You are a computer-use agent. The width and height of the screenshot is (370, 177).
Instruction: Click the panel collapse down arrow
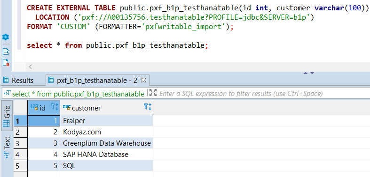pyautogui.click(x=312, y=73)
